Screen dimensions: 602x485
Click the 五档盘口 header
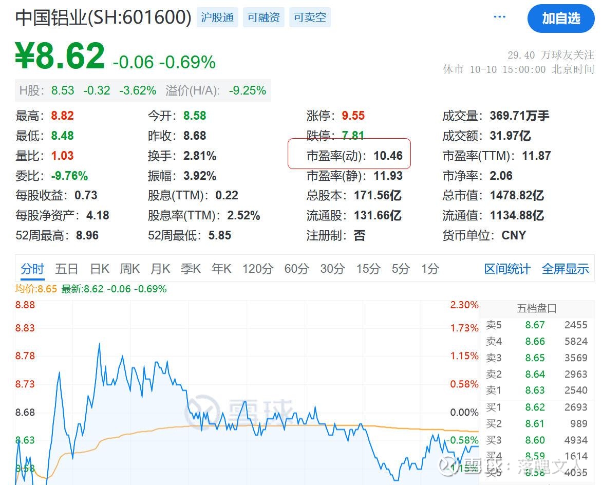coord(537,308)
